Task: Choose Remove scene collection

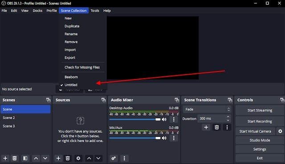Action: pyautogui.click(x=83, y=42)
